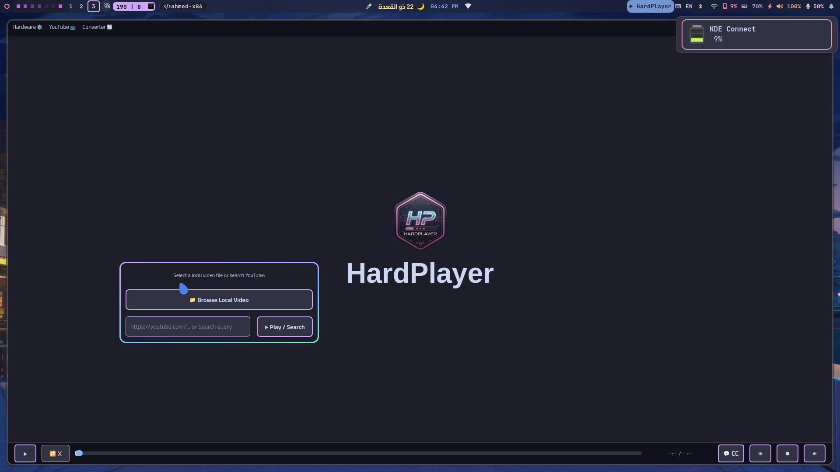Click laptop battery 70% indicator

pyautogui.click(x=752, y=7)
